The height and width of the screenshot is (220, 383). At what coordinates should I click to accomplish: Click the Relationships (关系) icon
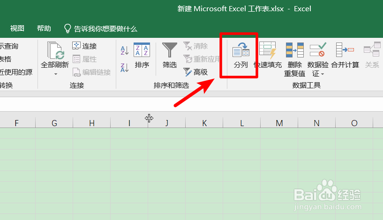click(x=372, y=50)
